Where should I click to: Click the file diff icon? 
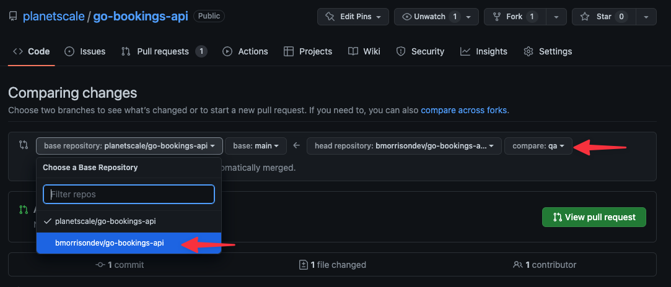pyautogui.click(x=303, y=265)
